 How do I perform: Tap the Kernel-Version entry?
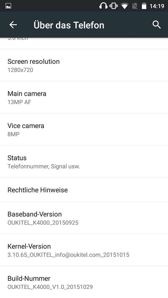pos(84,250)
